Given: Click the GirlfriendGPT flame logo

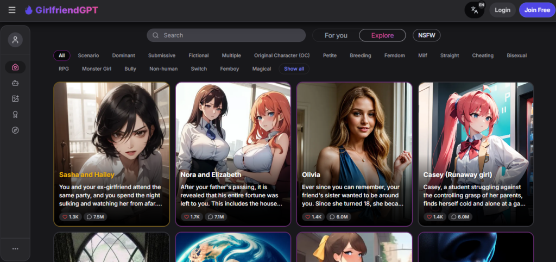Looking at the screenshot, I should click(29, 10).
